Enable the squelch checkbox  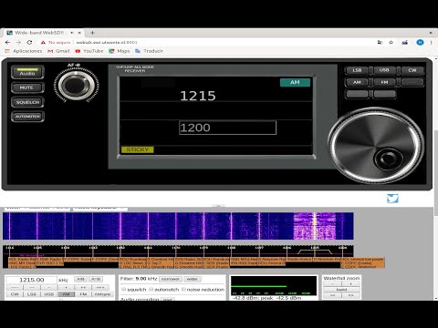123,290
